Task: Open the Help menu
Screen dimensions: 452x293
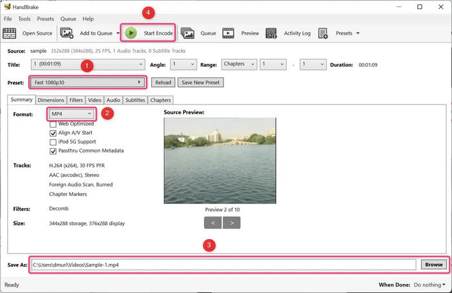Action: click(x=88, y=19)
